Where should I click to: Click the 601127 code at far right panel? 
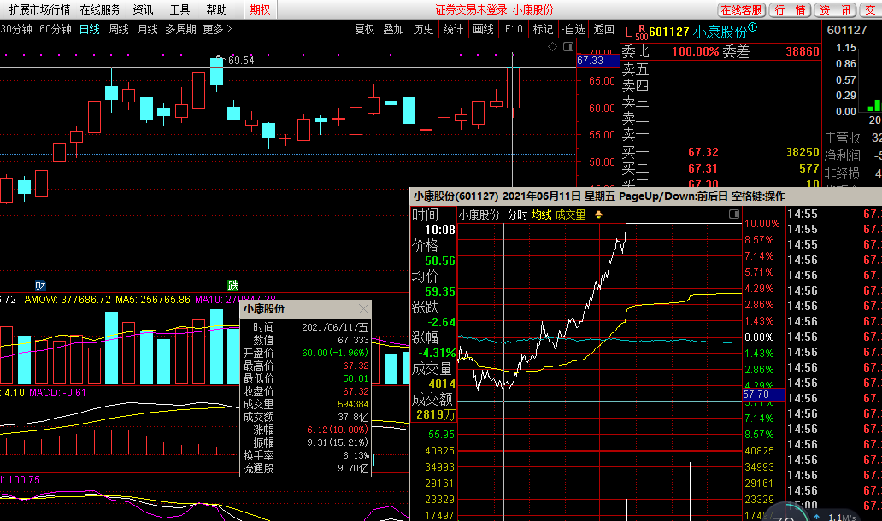[847, 31]
